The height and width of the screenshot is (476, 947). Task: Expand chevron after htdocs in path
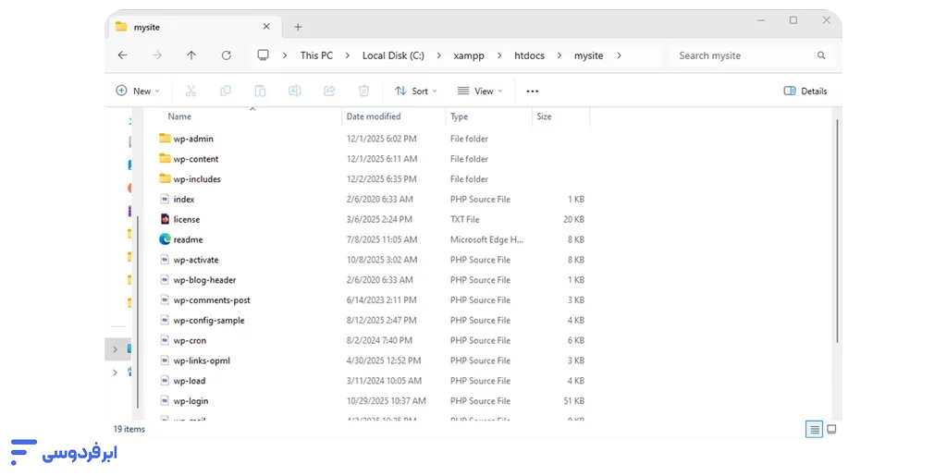coord(560,55)
